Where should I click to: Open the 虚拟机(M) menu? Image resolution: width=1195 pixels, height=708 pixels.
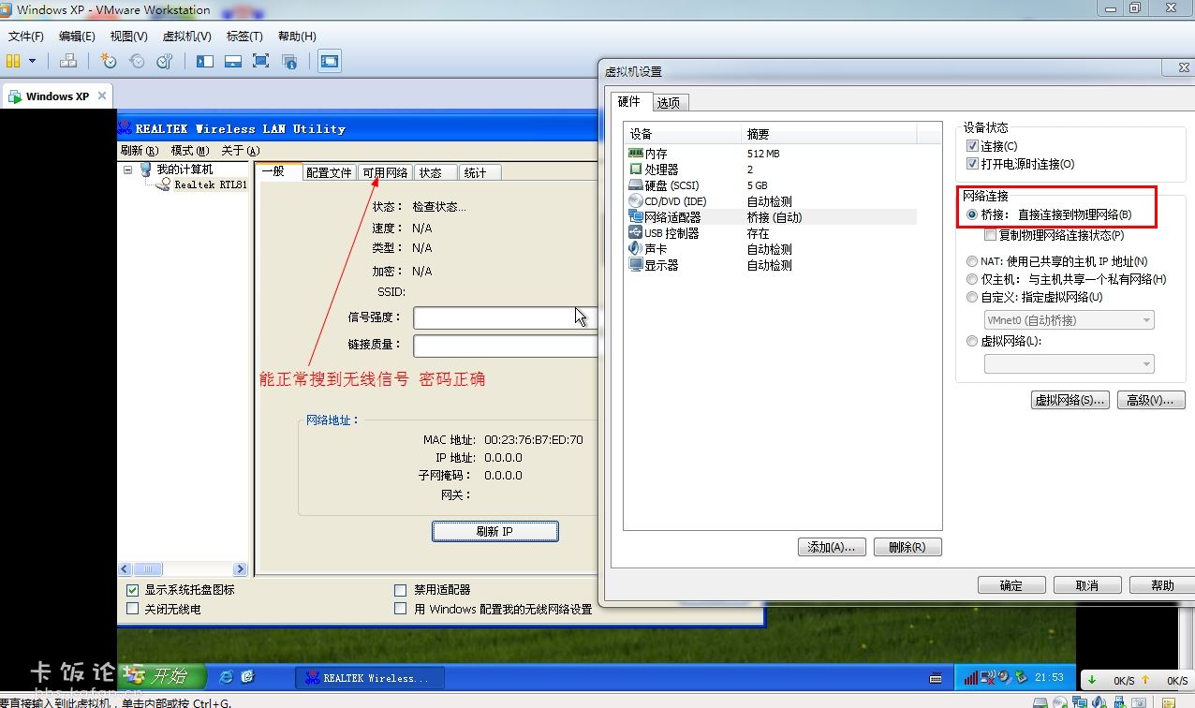click(x=186, y=37)
